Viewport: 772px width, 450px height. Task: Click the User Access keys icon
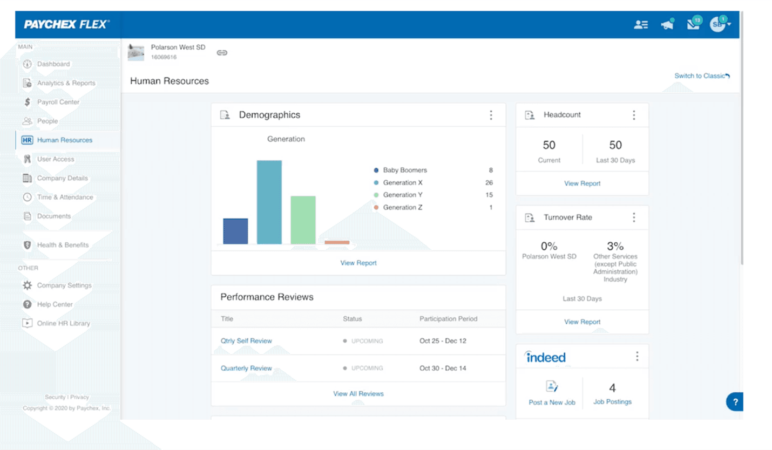pyautogui.click(x=28, y=159)
